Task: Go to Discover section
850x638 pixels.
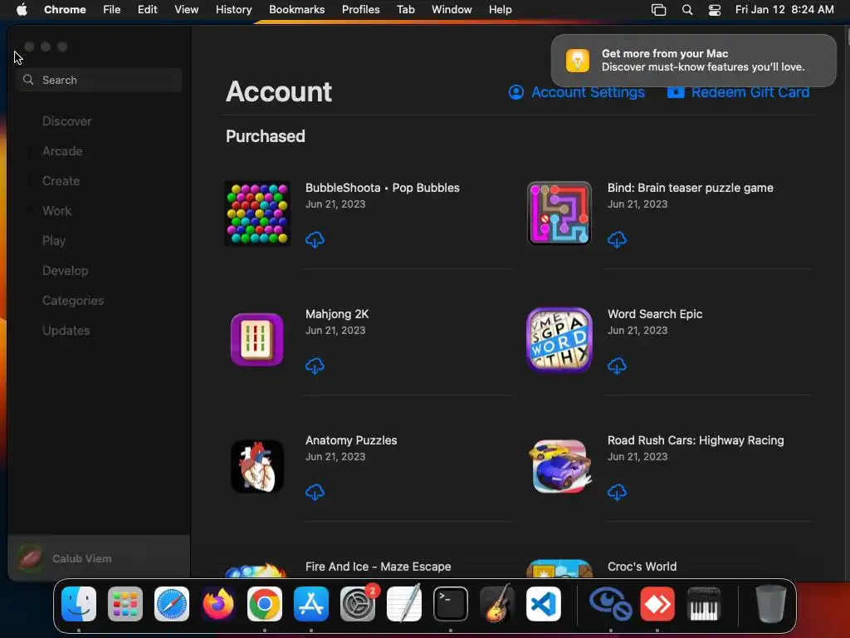Action: 66,121
